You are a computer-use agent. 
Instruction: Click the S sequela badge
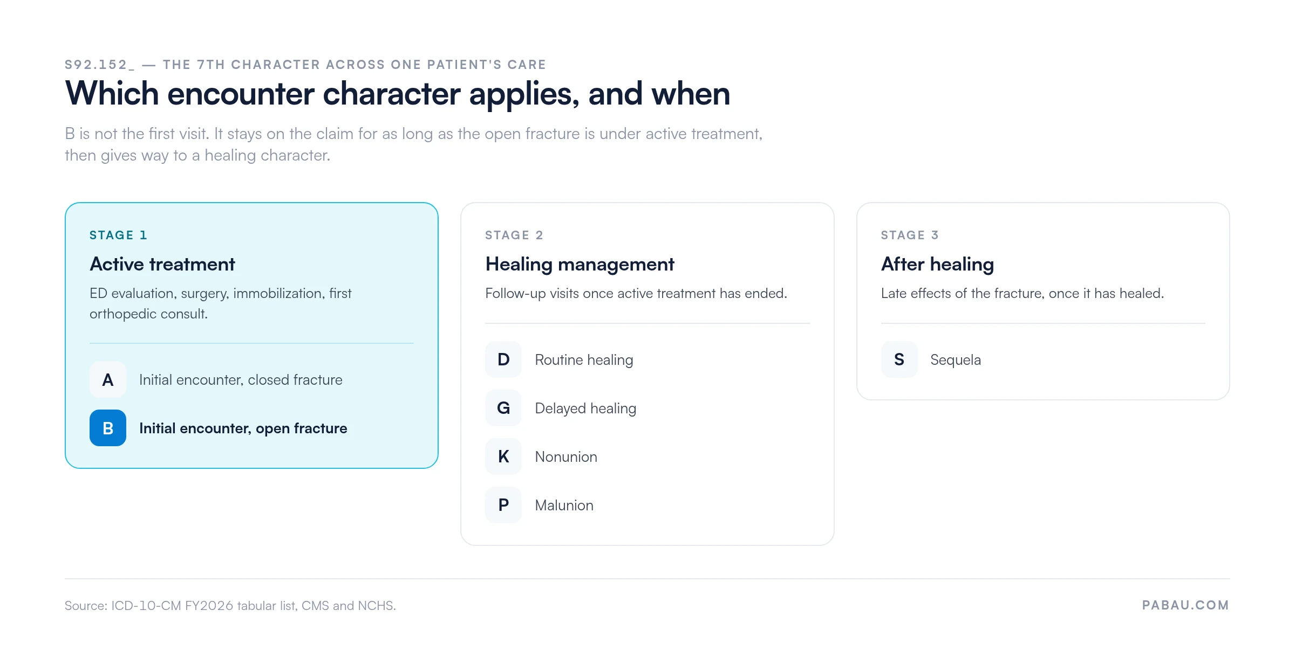(x=899, y=359)
